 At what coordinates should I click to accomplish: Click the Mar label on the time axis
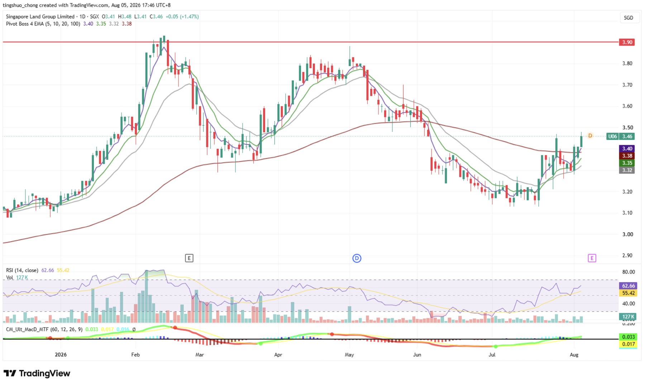(x=200, y=355)
